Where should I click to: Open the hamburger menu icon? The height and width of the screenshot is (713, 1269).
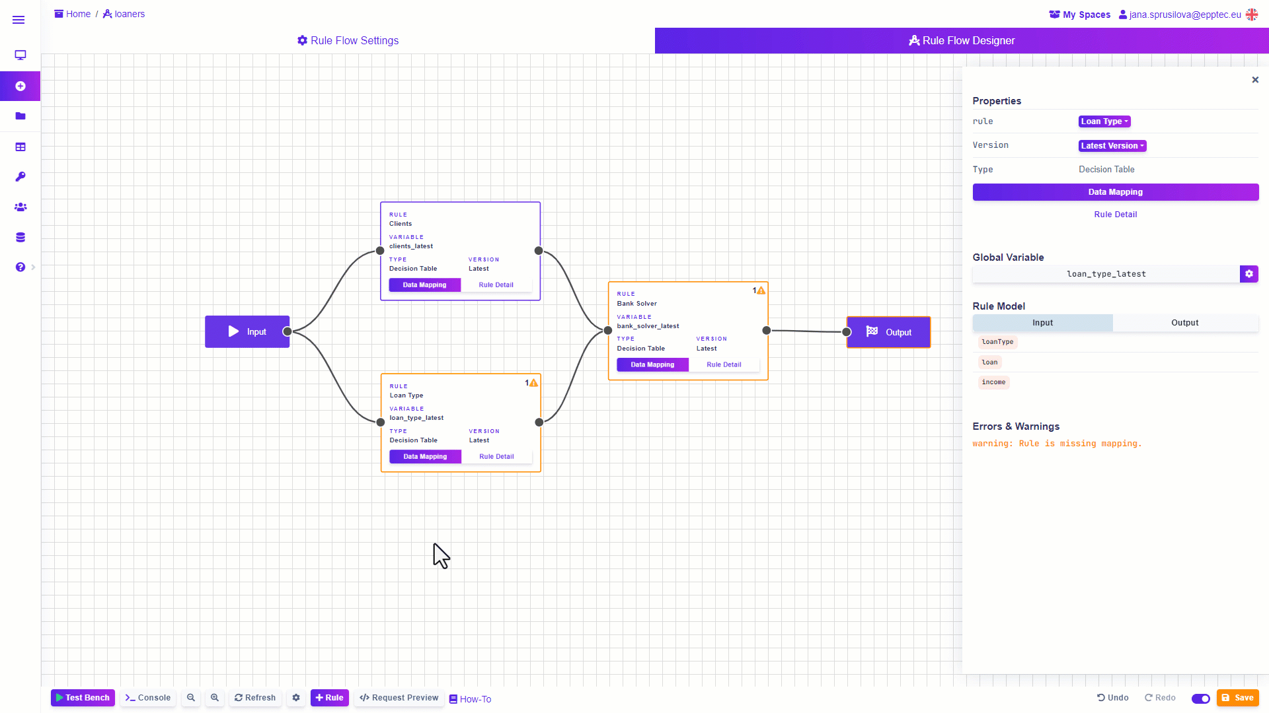[x=19, y=20]
